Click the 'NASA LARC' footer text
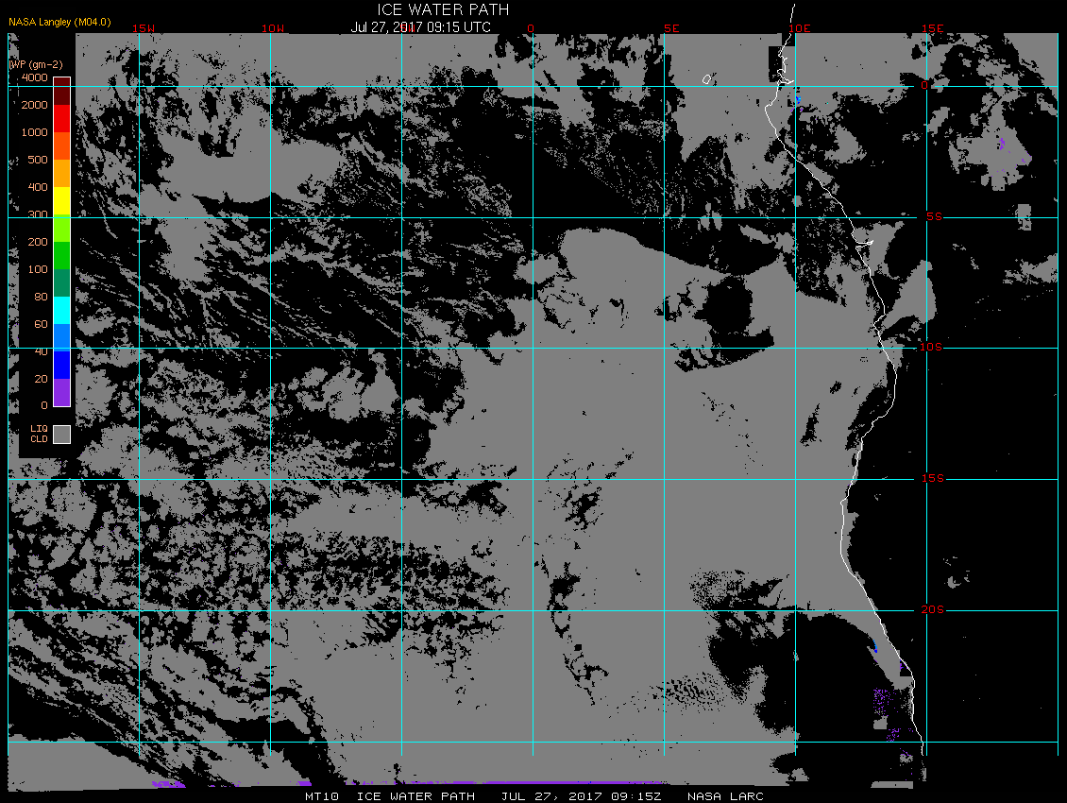This screenshot has height=803, width=1067. [x=725, y=796]
